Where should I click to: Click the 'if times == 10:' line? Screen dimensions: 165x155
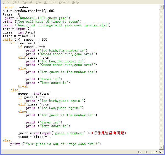(x=25, y=43)
